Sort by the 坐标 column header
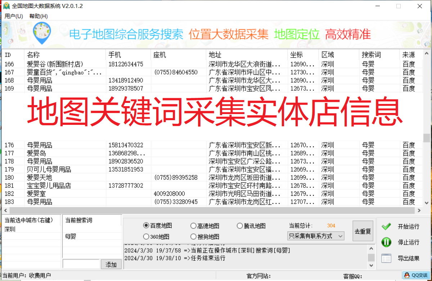The width and height of the screenshot is (432, 281). point(304,55)
